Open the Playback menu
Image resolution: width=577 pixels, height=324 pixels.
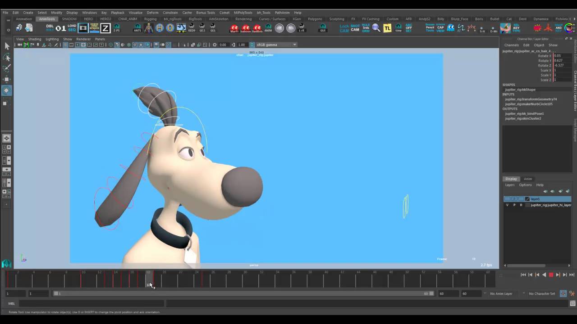click(118, 13)
